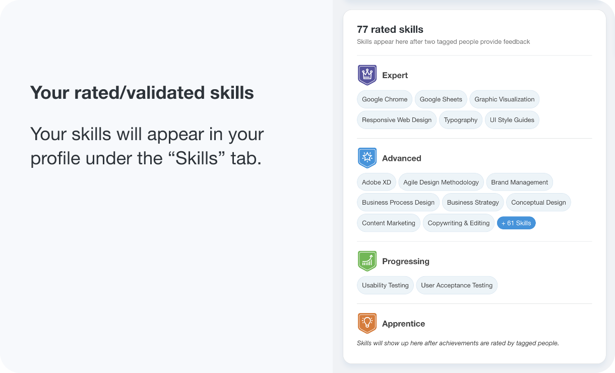Choose the Business Strategy skill tag

tap(473, 202)
